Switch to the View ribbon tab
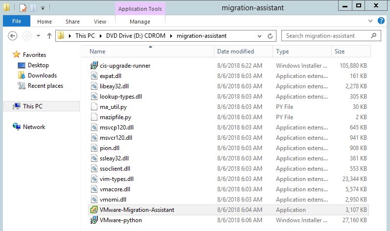 [x=100, y=22]
